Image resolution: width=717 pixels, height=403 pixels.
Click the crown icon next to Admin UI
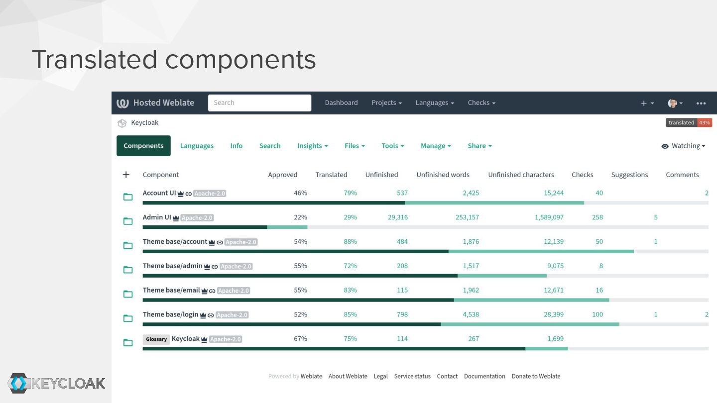click(x=176, y=218)
